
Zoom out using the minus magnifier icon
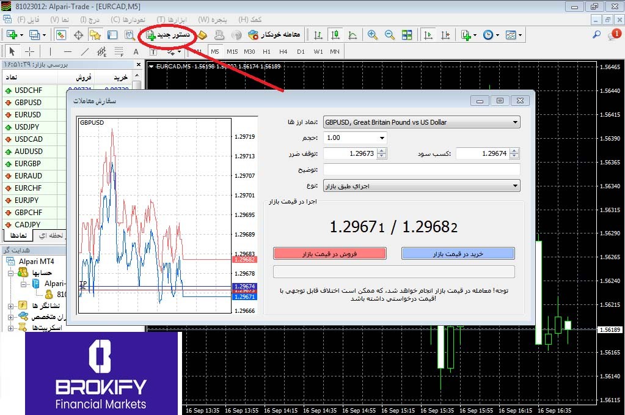390,35
